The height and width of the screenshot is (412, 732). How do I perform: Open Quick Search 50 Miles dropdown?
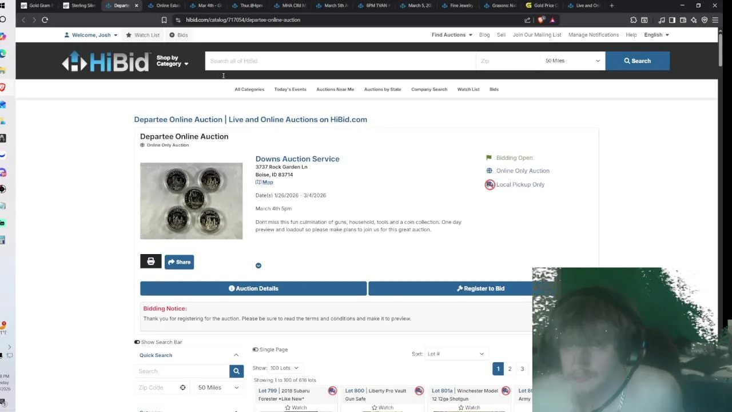tap(218, 387)
